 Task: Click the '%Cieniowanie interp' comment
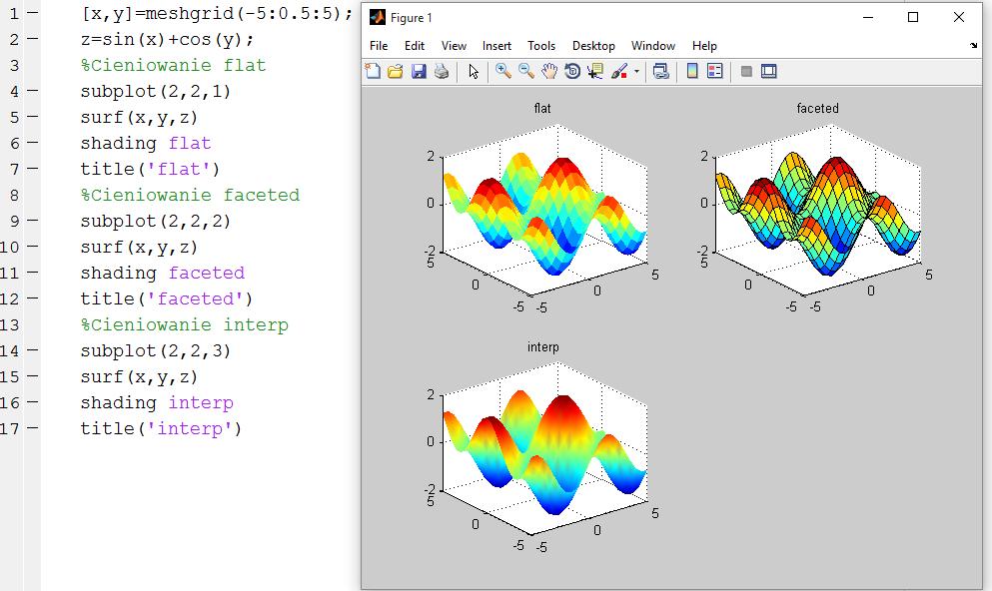184,324
